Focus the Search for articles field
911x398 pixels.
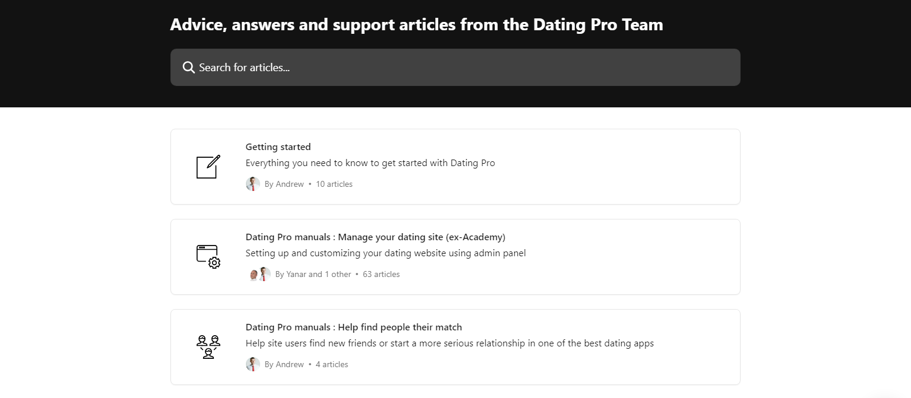click(x=455, y=67)
